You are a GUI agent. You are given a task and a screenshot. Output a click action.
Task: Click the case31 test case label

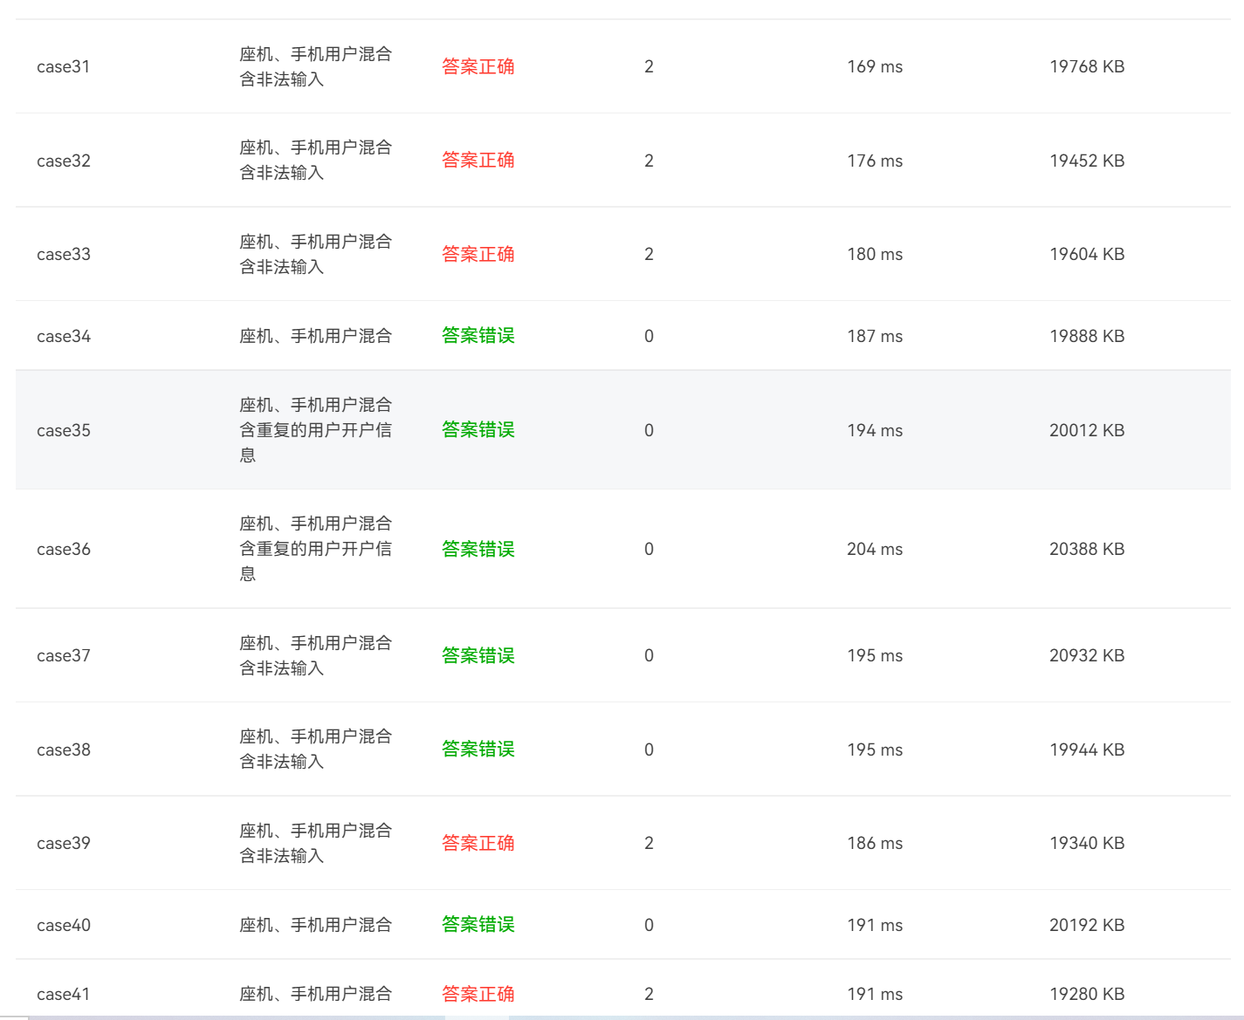coord(63,67)
